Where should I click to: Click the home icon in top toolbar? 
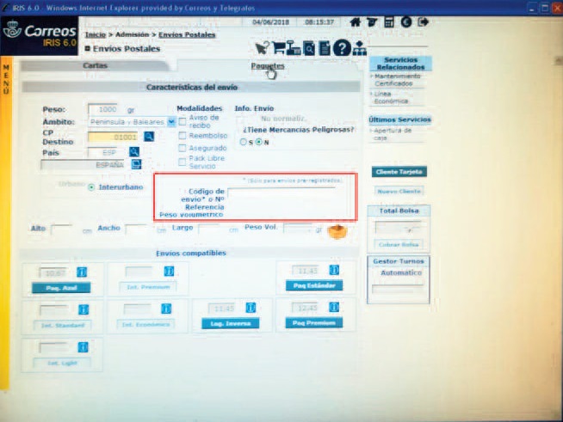click(356, 21)
